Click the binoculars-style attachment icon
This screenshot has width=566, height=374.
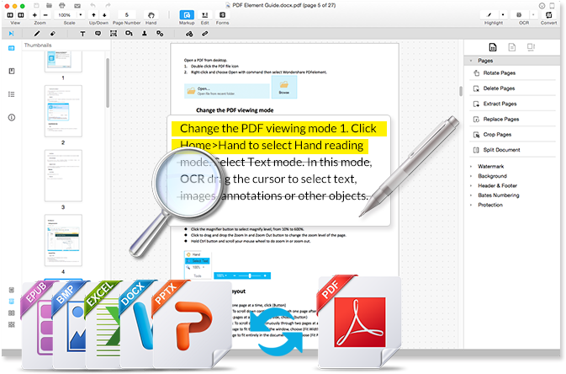tap(189, 34)
